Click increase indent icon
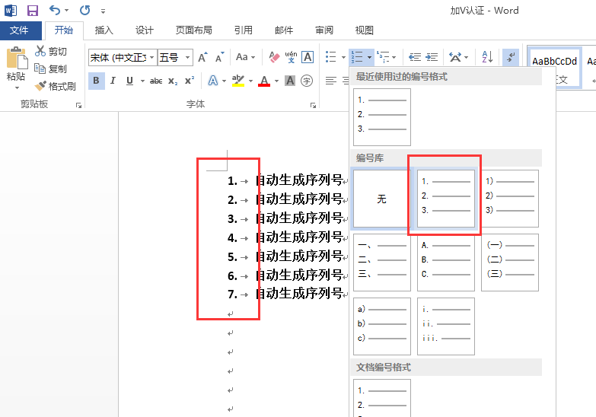Screen dimensions: 596x417 click(x=432, y=57)
